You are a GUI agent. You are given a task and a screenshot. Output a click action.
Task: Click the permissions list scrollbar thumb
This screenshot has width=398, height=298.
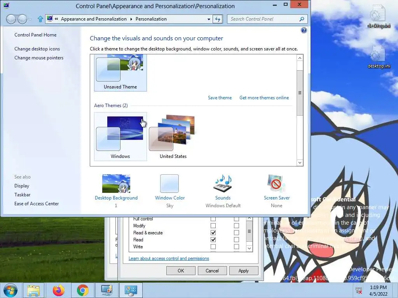[x=249, y=231]
